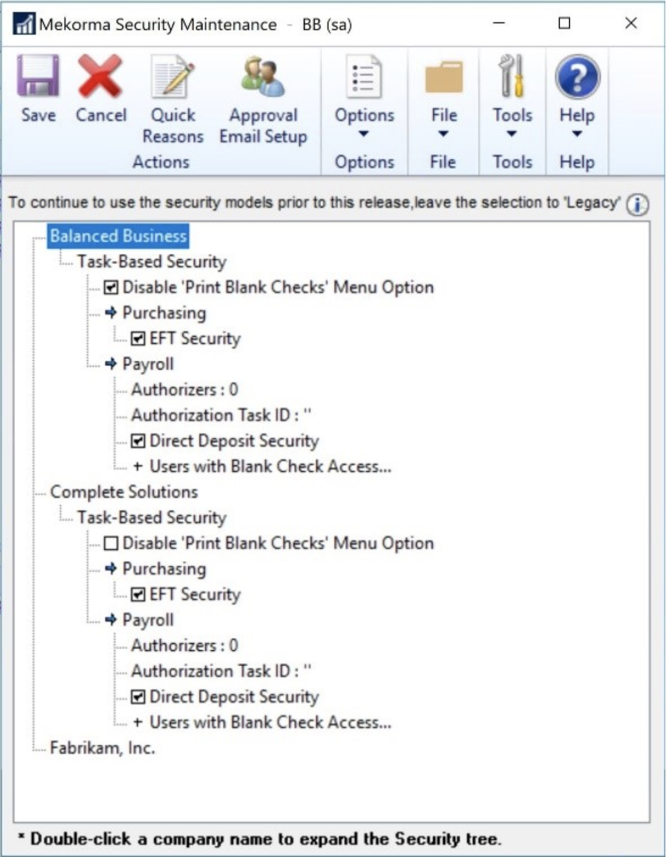Toggle EFT Security checkbox under Complete Solutions
Viewport: 666px width, 857px height.
[138, 594]
